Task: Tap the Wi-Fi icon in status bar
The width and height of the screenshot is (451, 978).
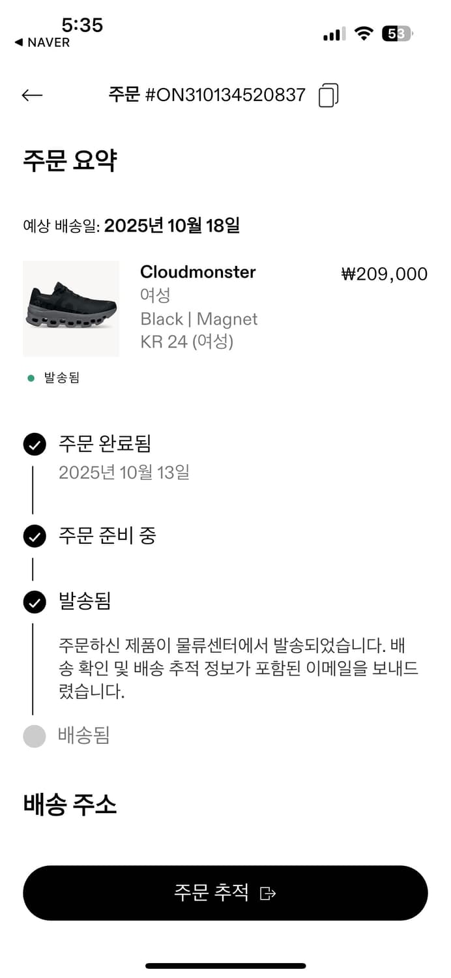Action: pos(363,34)
